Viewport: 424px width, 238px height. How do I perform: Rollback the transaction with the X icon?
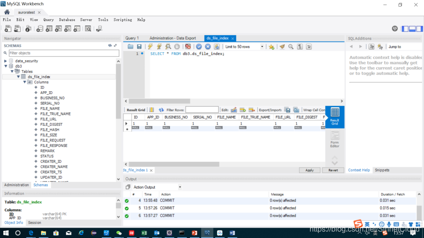tap(208, 47)
